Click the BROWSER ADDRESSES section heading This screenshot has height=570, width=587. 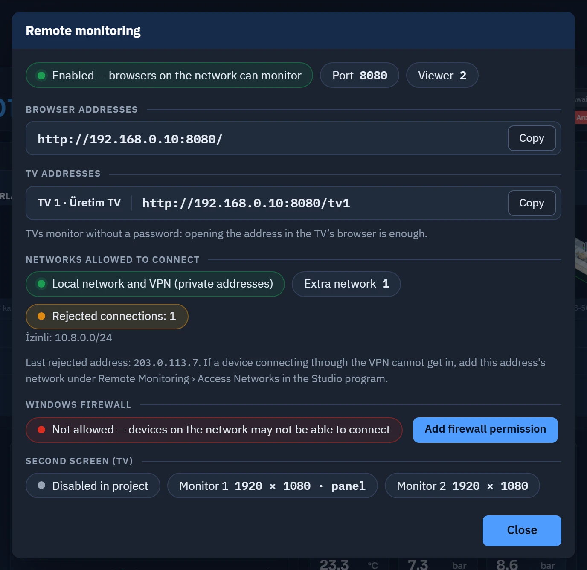click(x=81, y=110)
